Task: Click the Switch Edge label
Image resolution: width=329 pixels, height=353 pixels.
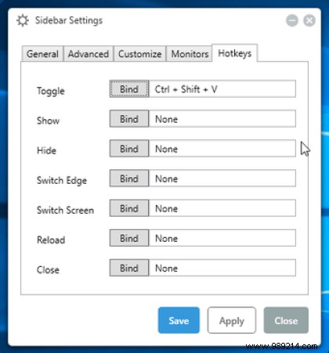Action: (x=62, y=181)
